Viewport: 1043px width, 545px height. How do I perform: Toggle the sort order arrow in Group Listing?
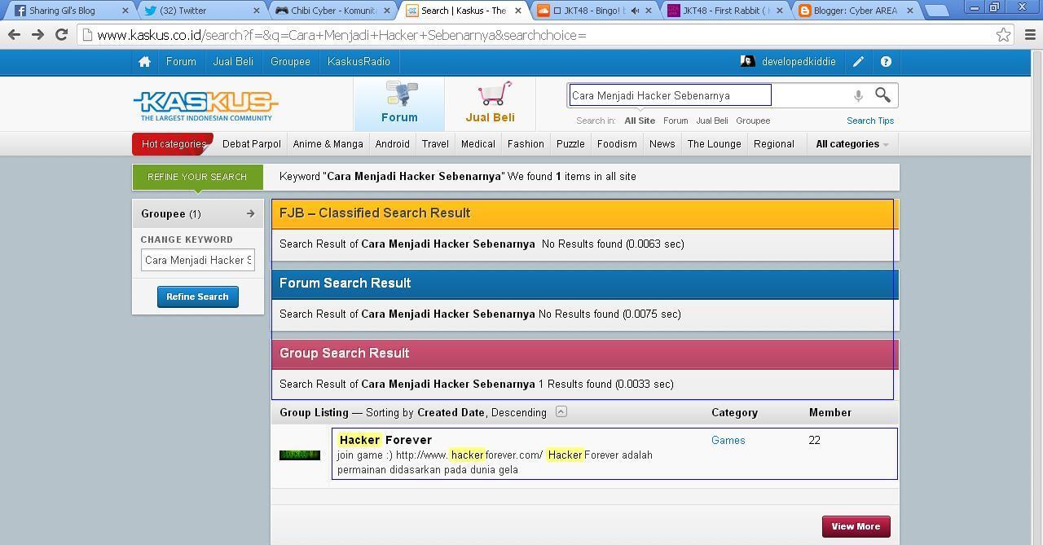pyautogui.click(x=561, y=411)
